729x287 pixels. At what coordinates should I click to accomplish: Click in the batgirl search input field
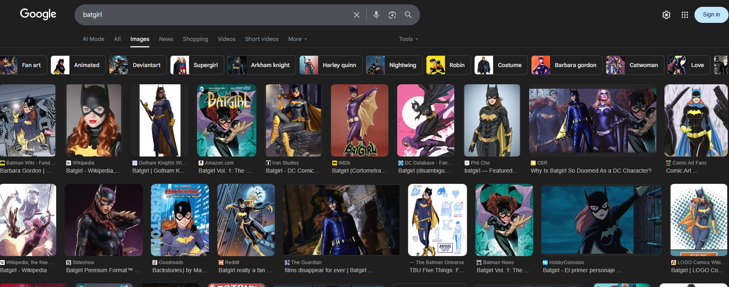tap(213, 15)
